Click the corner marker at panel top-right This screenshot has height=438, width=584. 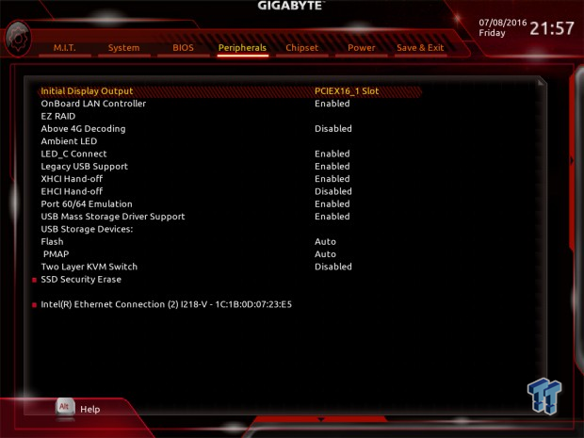[540, 82]
